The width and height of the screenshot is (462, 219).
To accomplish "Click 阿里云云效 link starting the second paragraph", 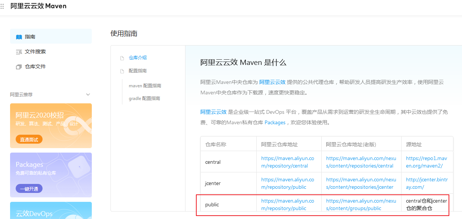I will click(x=213, y=112).
